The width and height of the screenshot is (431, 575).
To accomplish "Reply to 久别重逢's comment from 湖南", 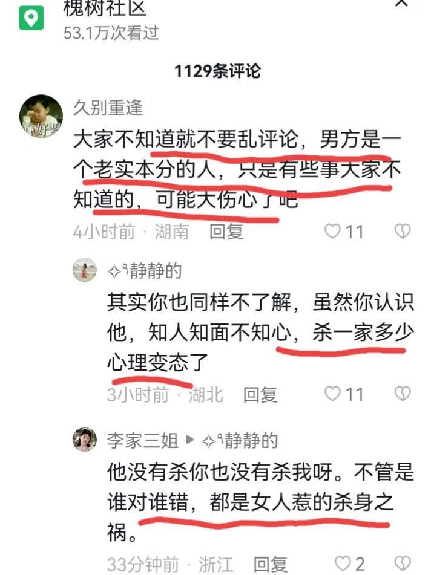I will coord(226,232).
